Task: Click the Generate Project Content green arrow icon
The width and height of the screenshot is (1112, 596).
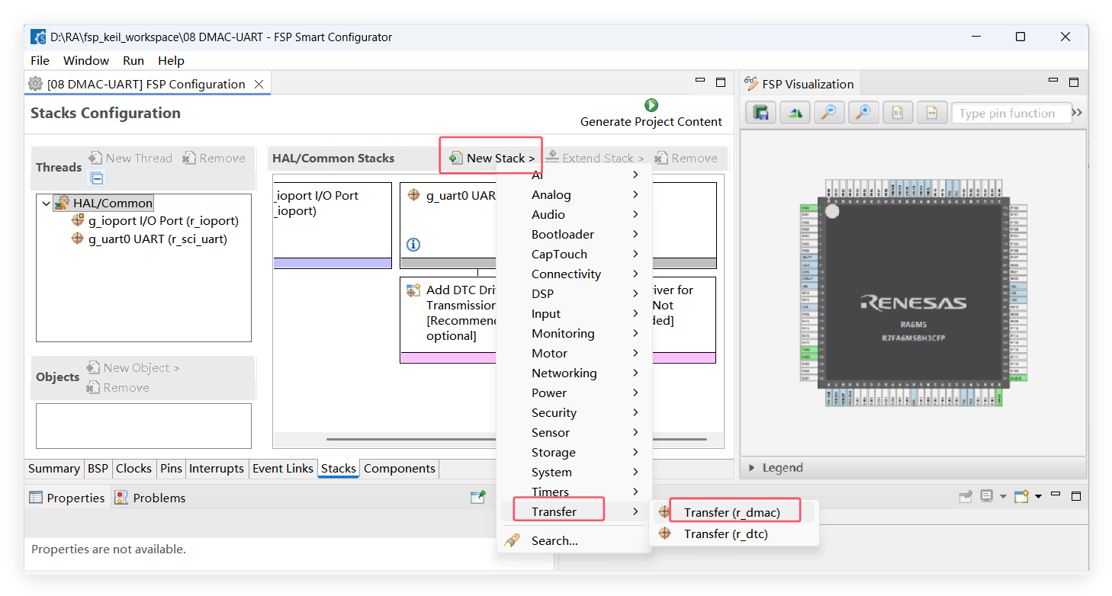Action: pos(651,105)
